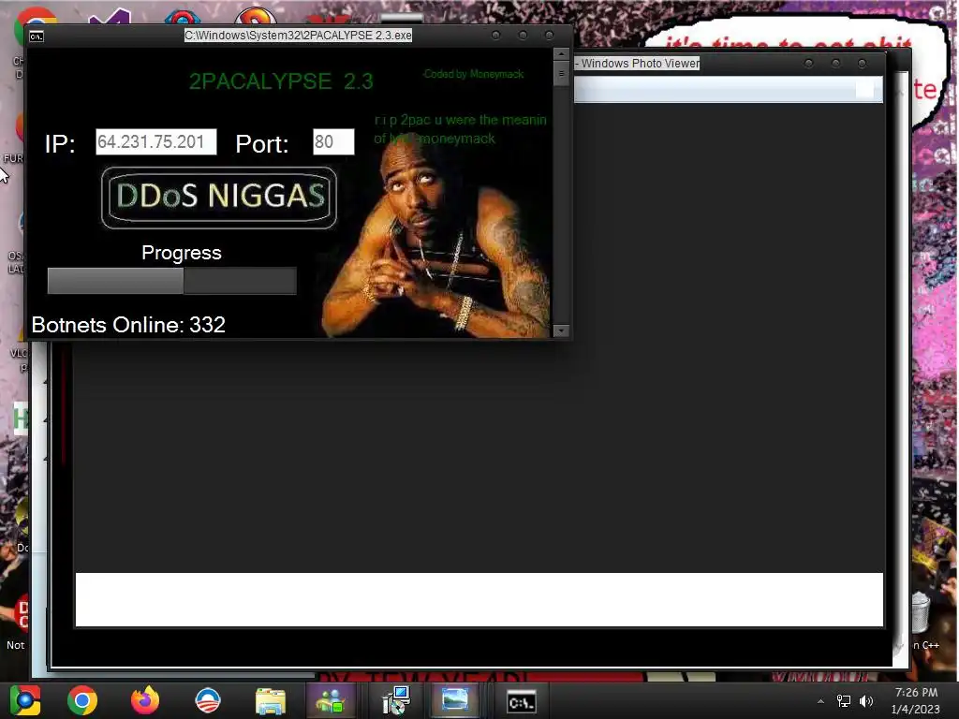This screenshot has width=959, height=719.
Task: Click the 'C:\Windows\System32\2PACALYPSE 2.3.exe' title text
Action: 299,36
